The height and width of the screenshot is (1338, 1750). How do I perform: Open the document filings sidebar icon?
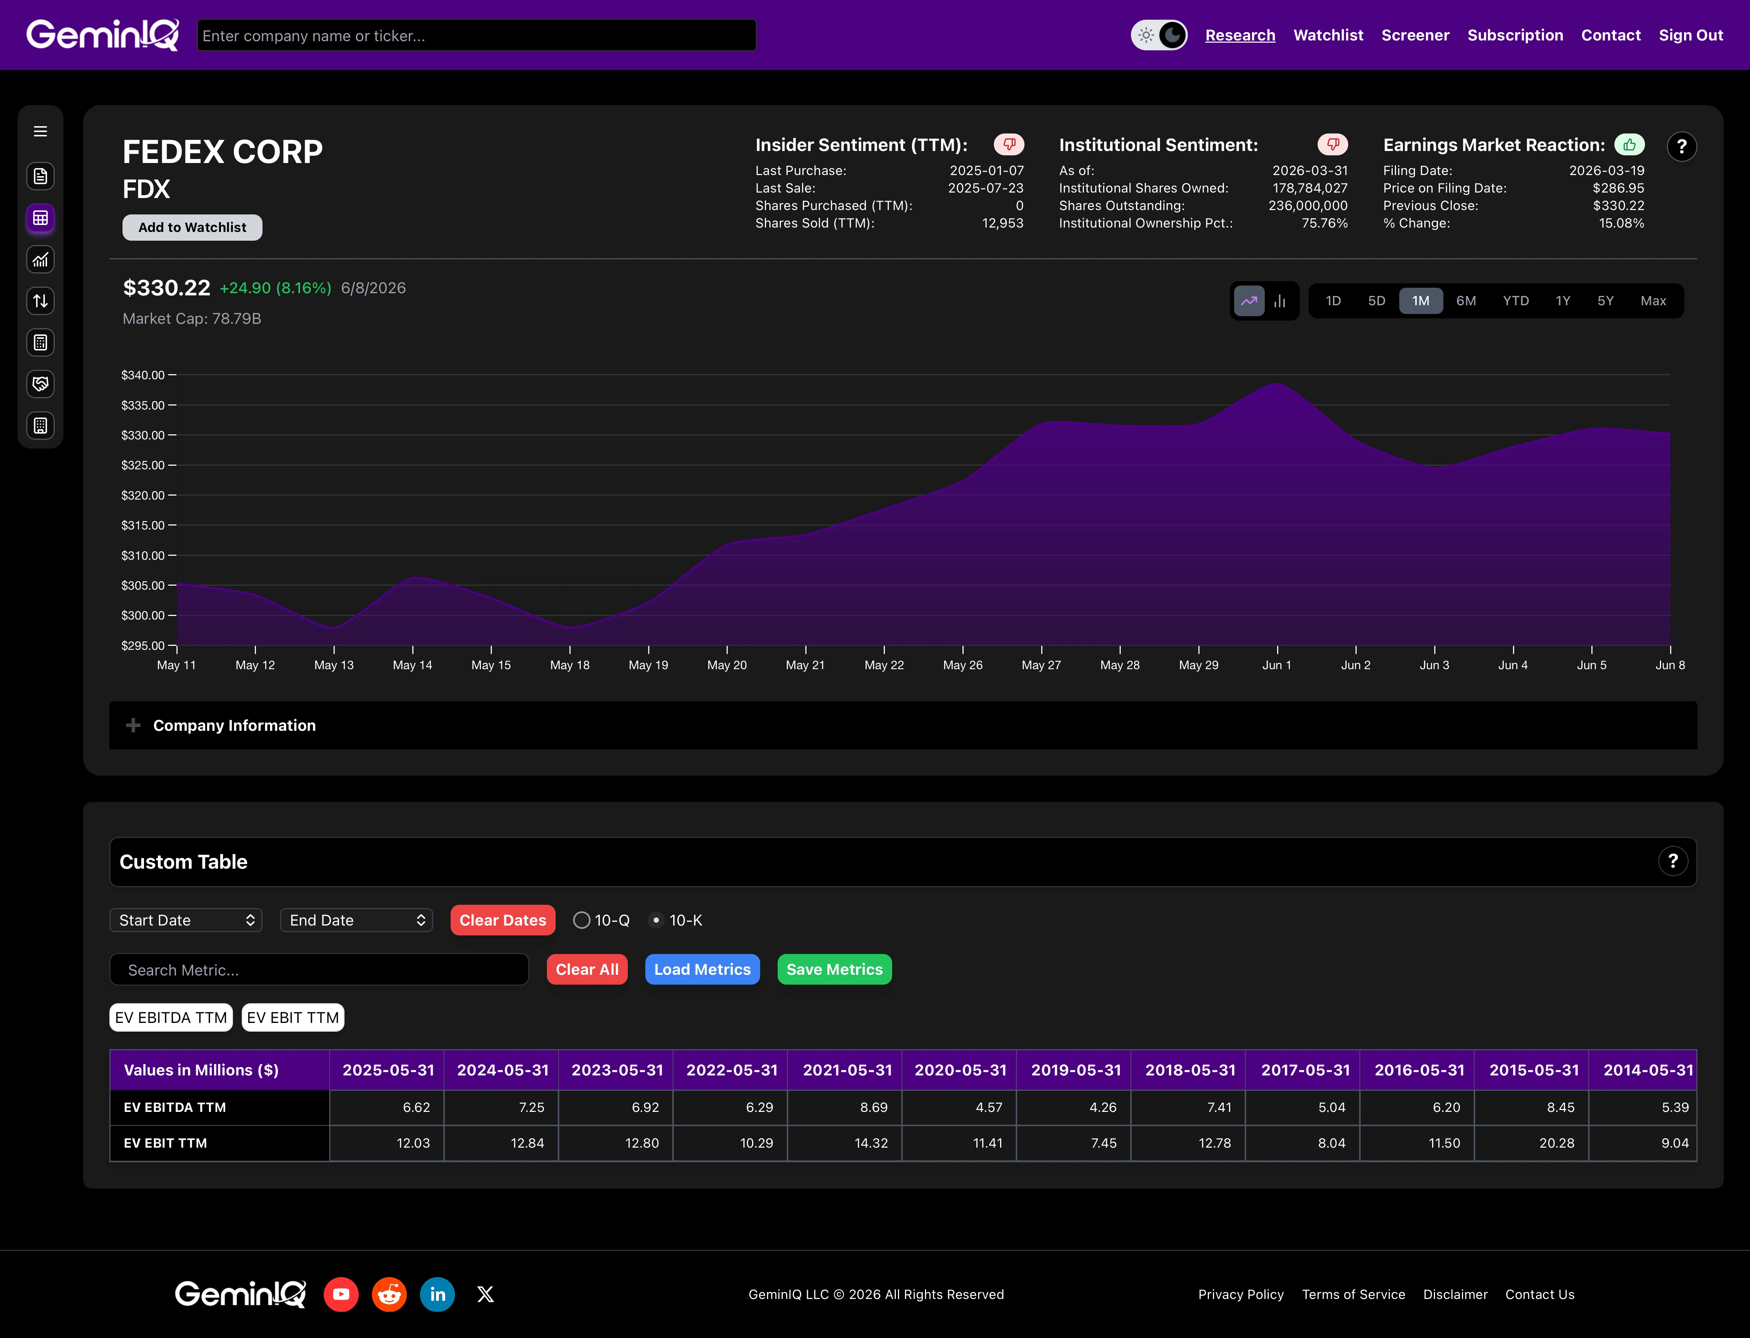click(x=40, y=176)
